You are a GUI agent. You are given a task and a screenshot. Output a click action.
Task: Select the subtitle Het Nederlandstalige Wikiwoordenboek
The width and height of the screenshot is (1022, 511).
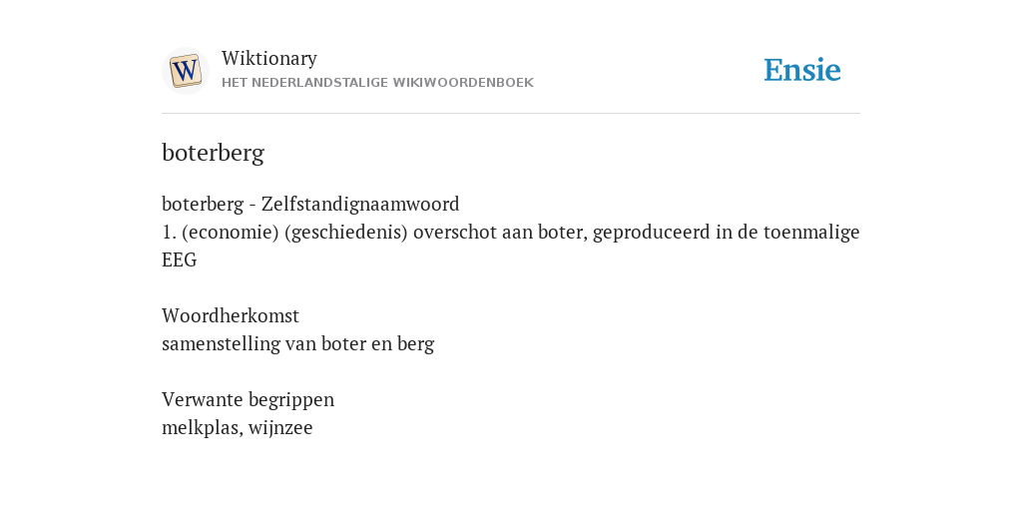pos(377,83)
